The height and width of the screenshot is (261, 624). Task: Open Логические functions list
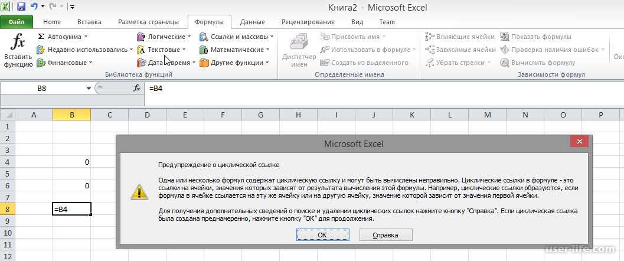pos(164,37)
